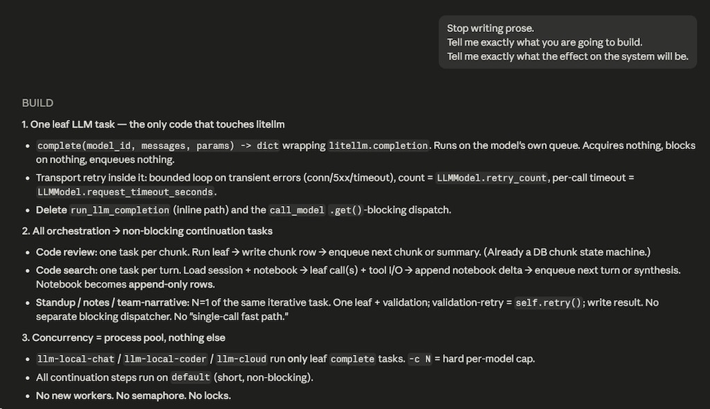
Task: Click the inline code run_llm_completion
Action: click(120, 210)
